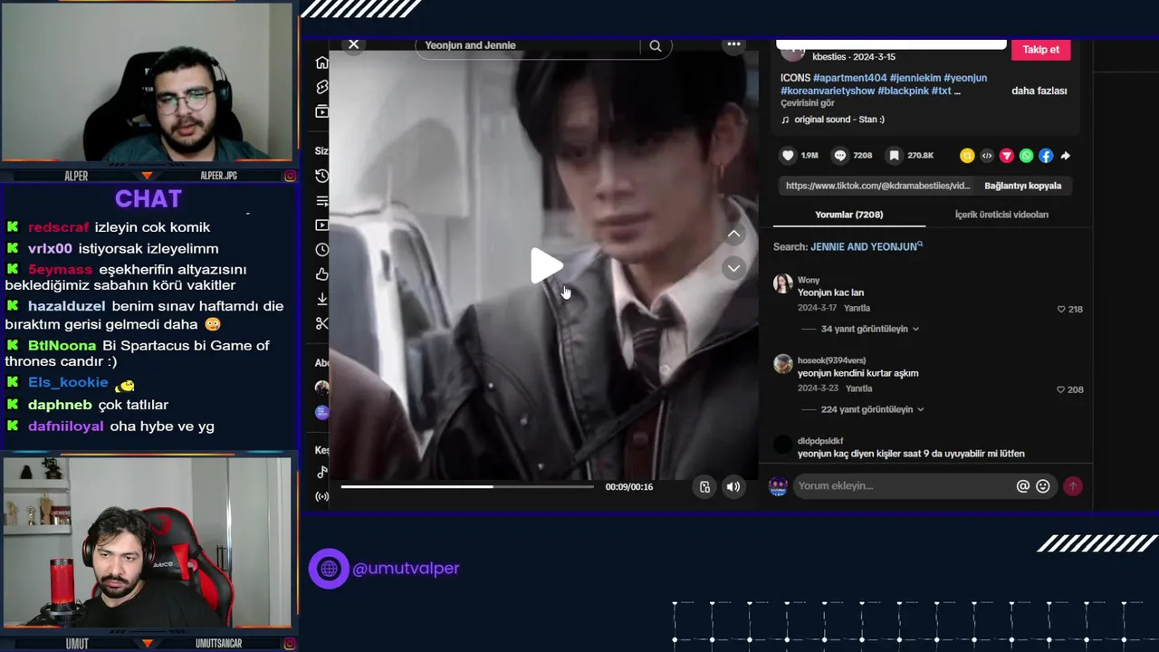
Task: Post comment with the red arrow button
Action: [x=1073, y=486]
